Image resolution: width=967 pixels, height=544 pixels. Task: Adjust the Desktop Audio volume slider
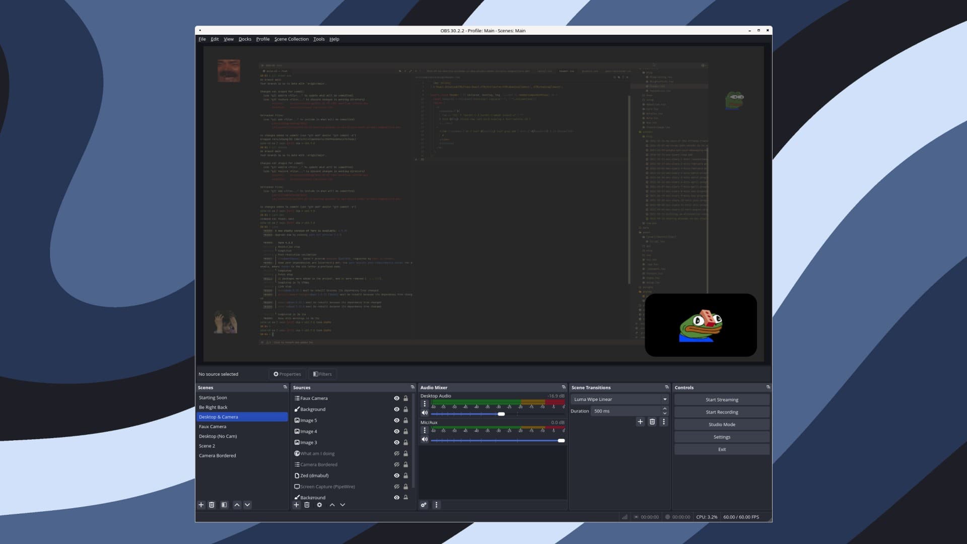[x=502, y=414]
